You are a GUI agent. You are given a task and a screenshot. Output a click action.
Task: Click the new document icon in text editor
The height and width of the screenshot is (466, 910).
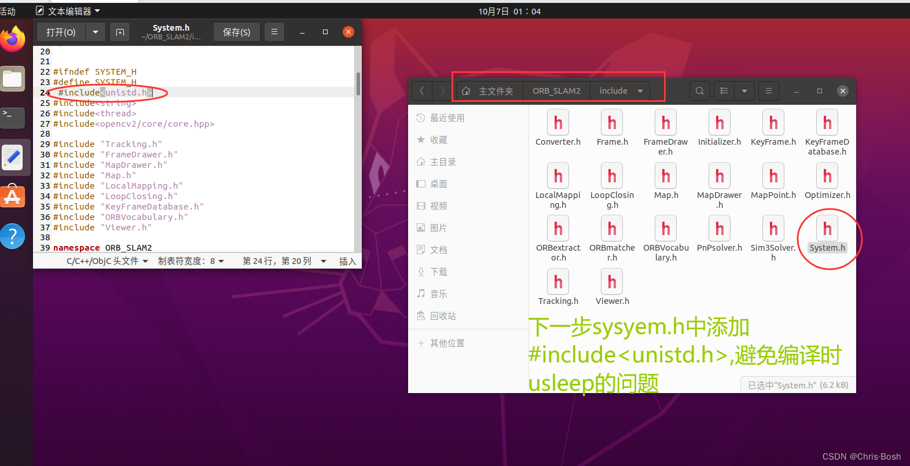[120, 32]
